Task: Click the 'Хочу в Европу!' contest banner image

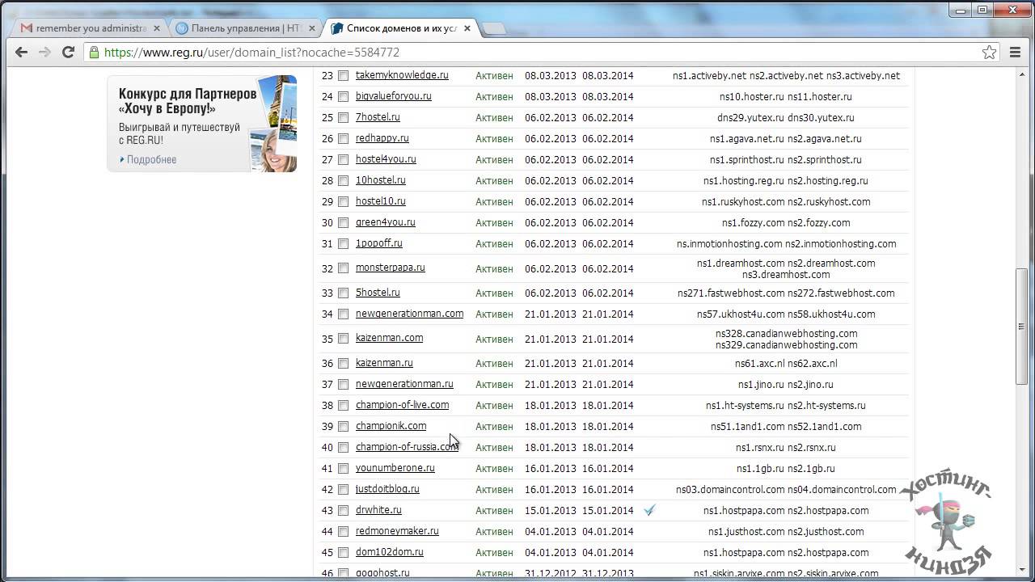Action: [x=202, y=123]
